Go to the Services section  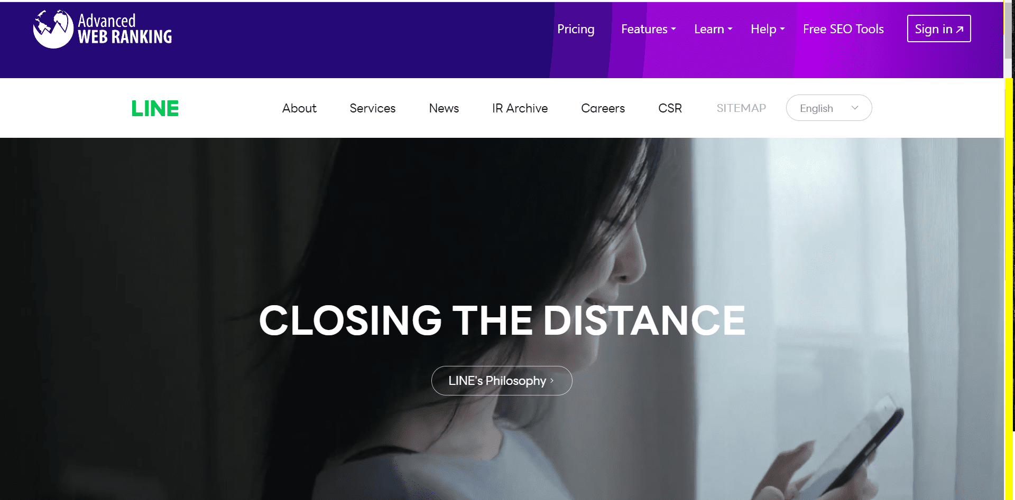[x=372, y=108]
